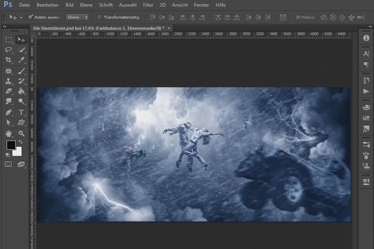The image size is (374, 249).
Task: Select the Eraser tool
Action: [8, 91]
